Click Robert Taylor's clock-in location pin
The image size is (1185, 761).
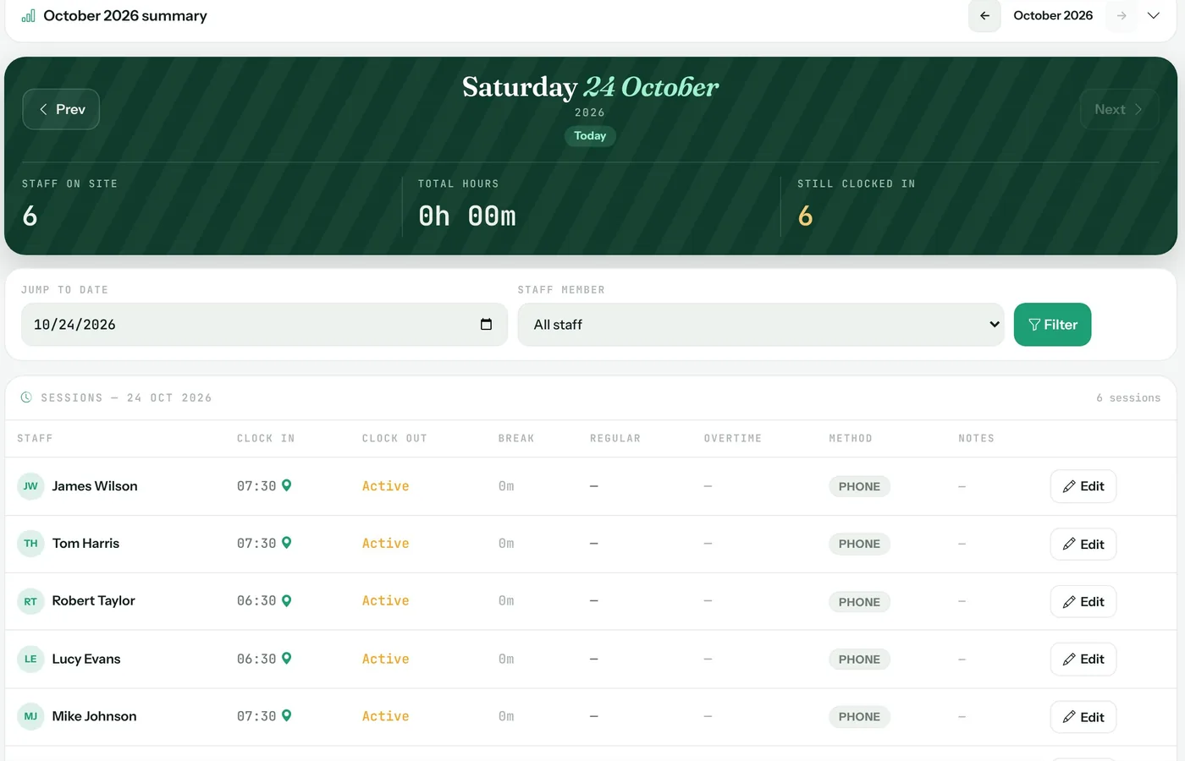pyautogui.click(x=286, y=600)
